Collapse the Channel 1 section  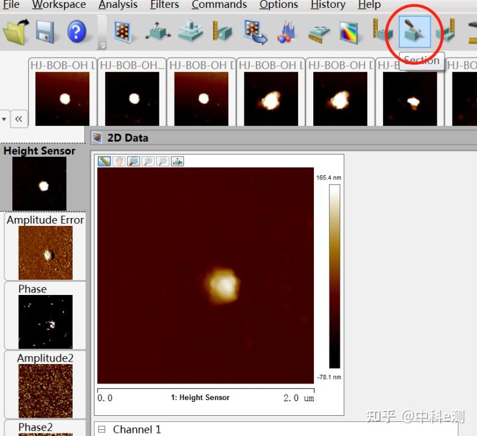click(x=102, y=429)
